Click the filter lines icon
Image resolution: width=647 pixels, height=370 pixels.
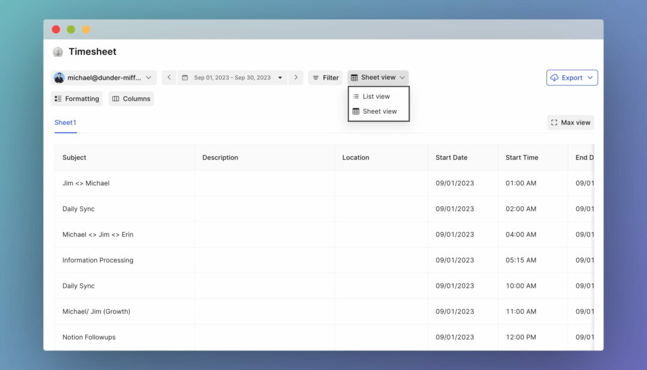[316, 78]
